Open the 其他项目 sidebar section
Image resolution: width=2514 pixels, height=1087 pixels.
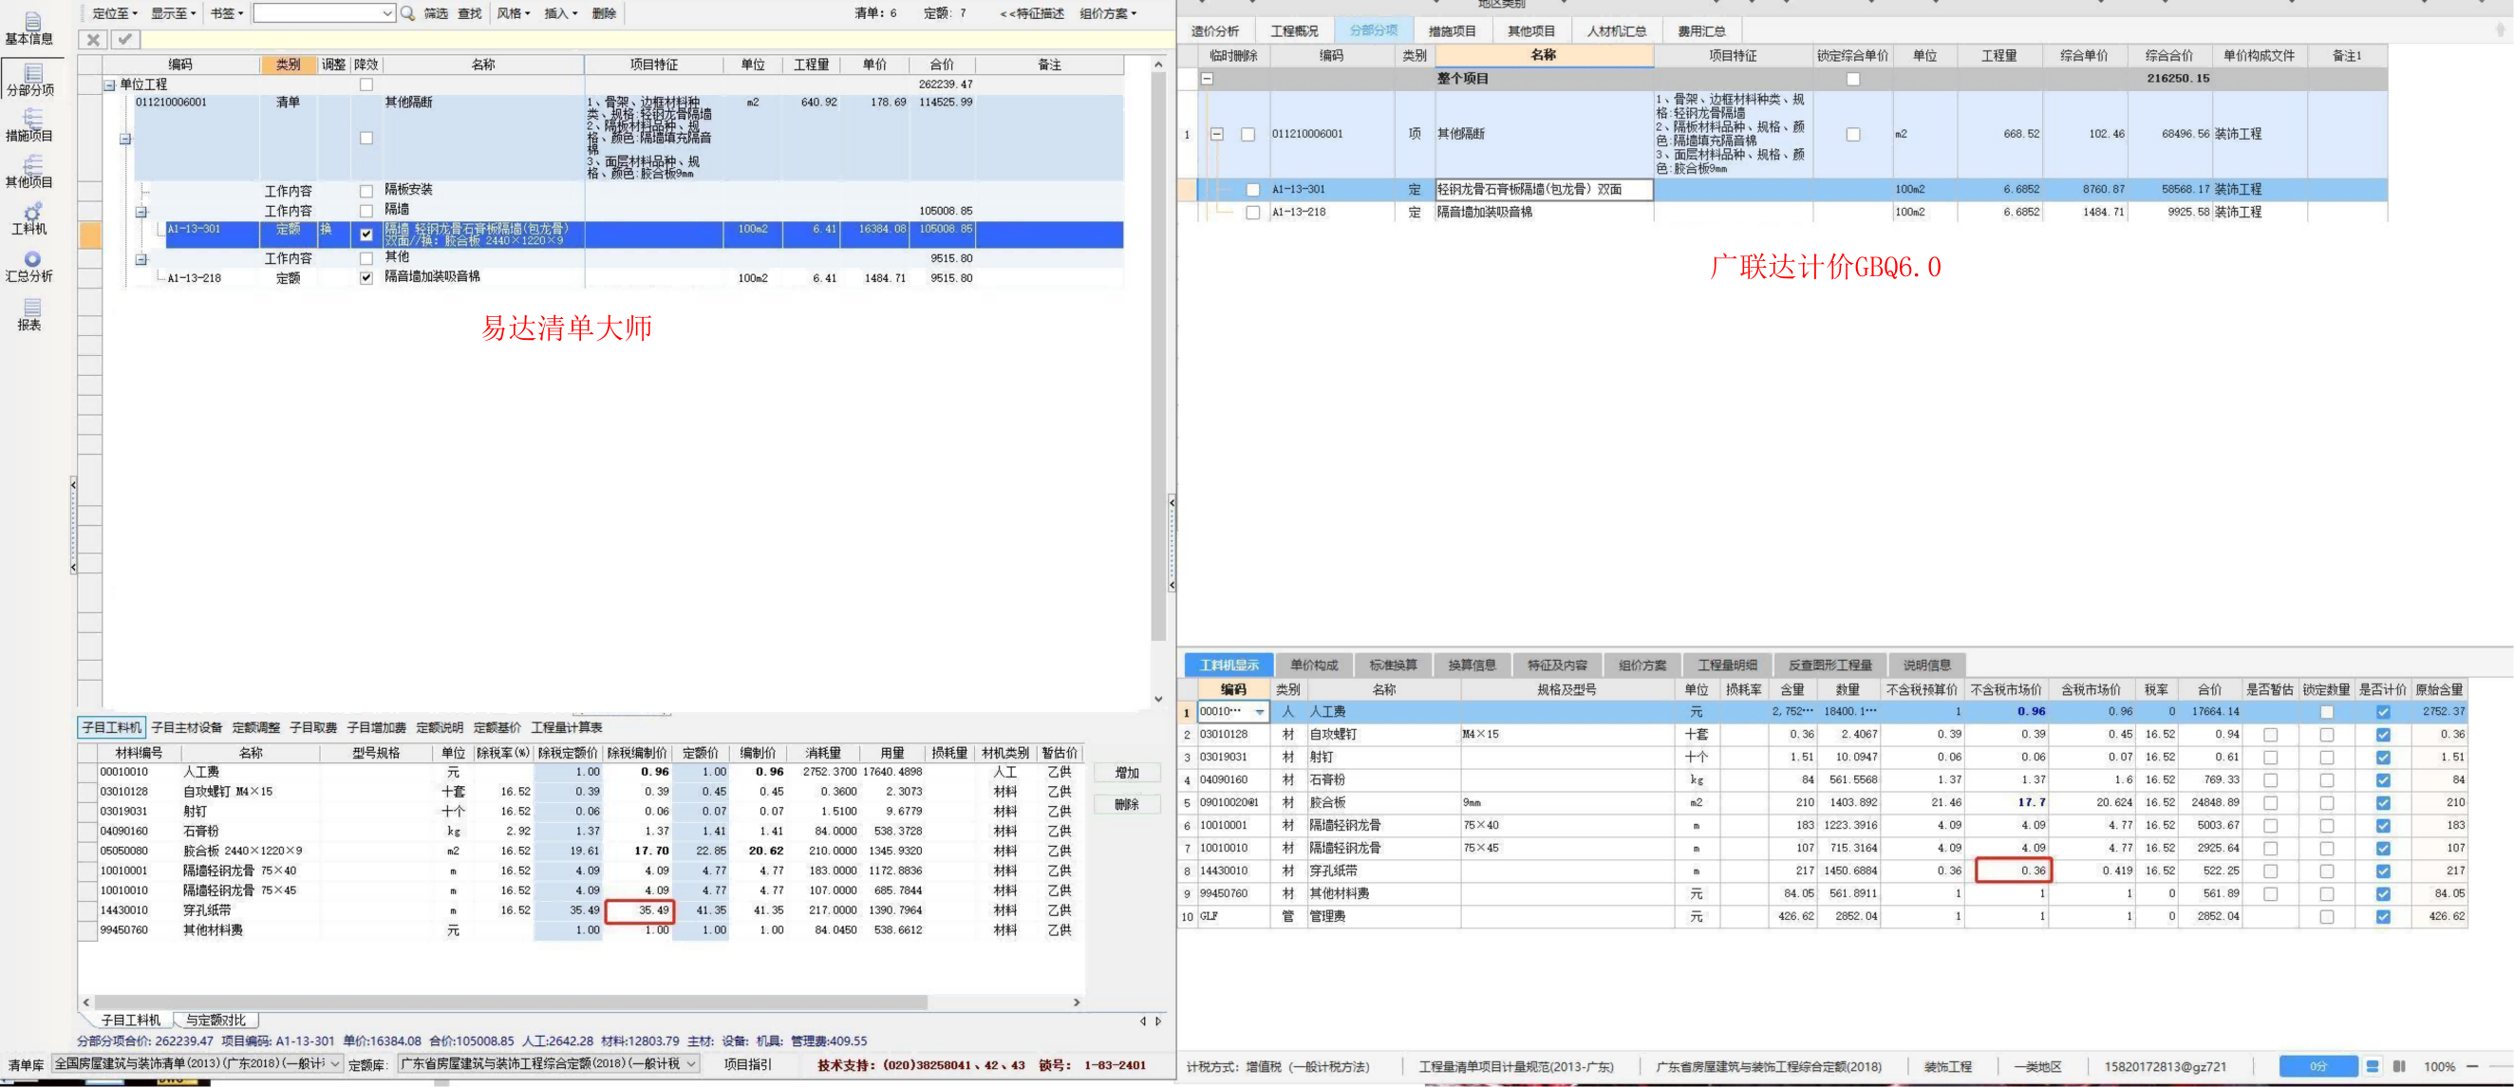29,171
